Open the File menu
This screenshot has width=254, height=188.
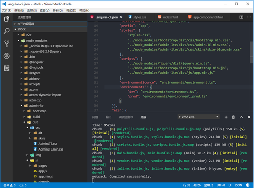tap(7, 11)
